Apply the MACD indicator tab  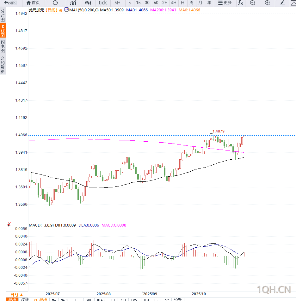65,299
